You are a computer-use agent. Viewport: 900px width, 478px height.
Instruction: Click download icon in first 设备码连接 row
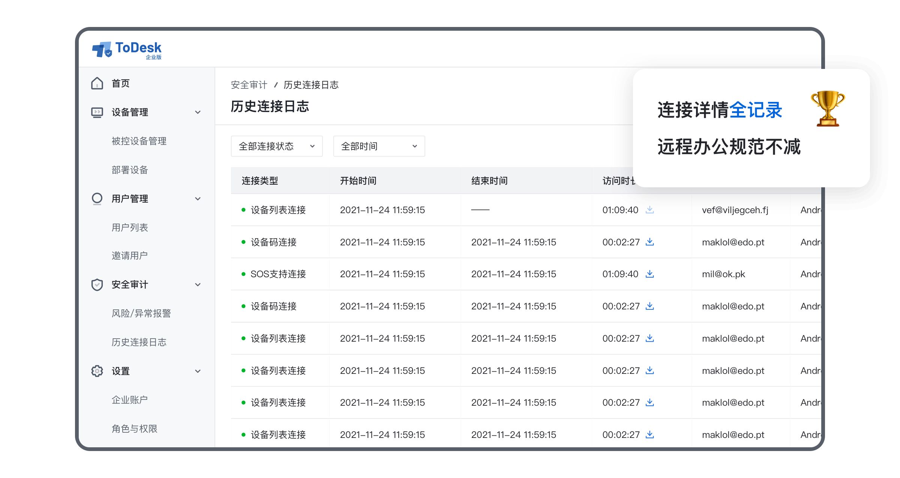point(649,242)
